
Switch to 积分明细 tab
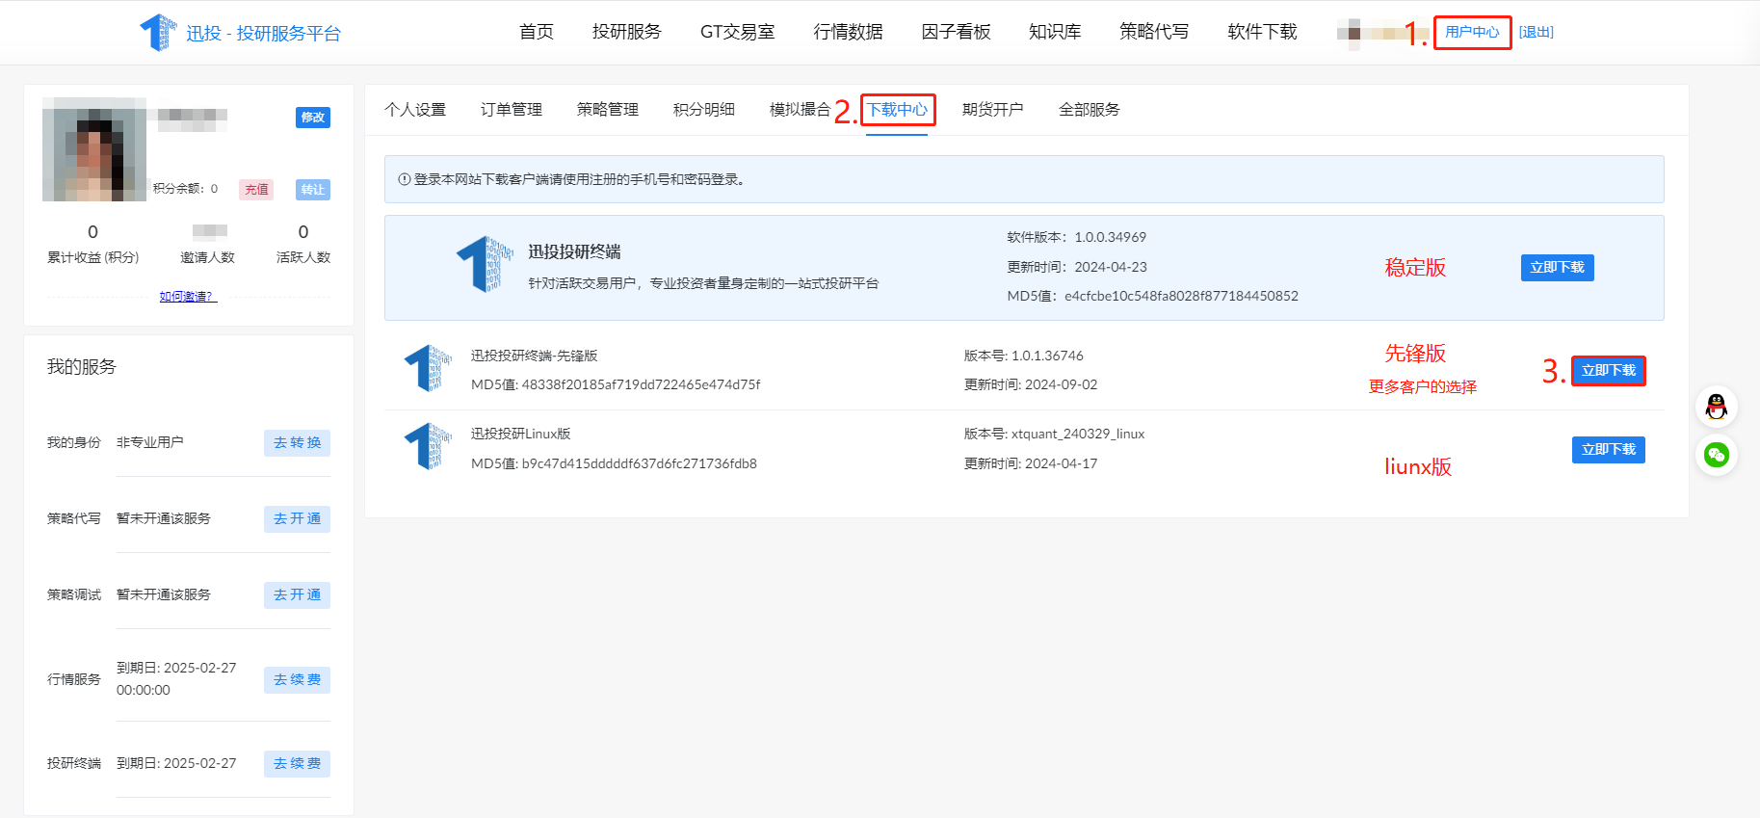(704, 110)
